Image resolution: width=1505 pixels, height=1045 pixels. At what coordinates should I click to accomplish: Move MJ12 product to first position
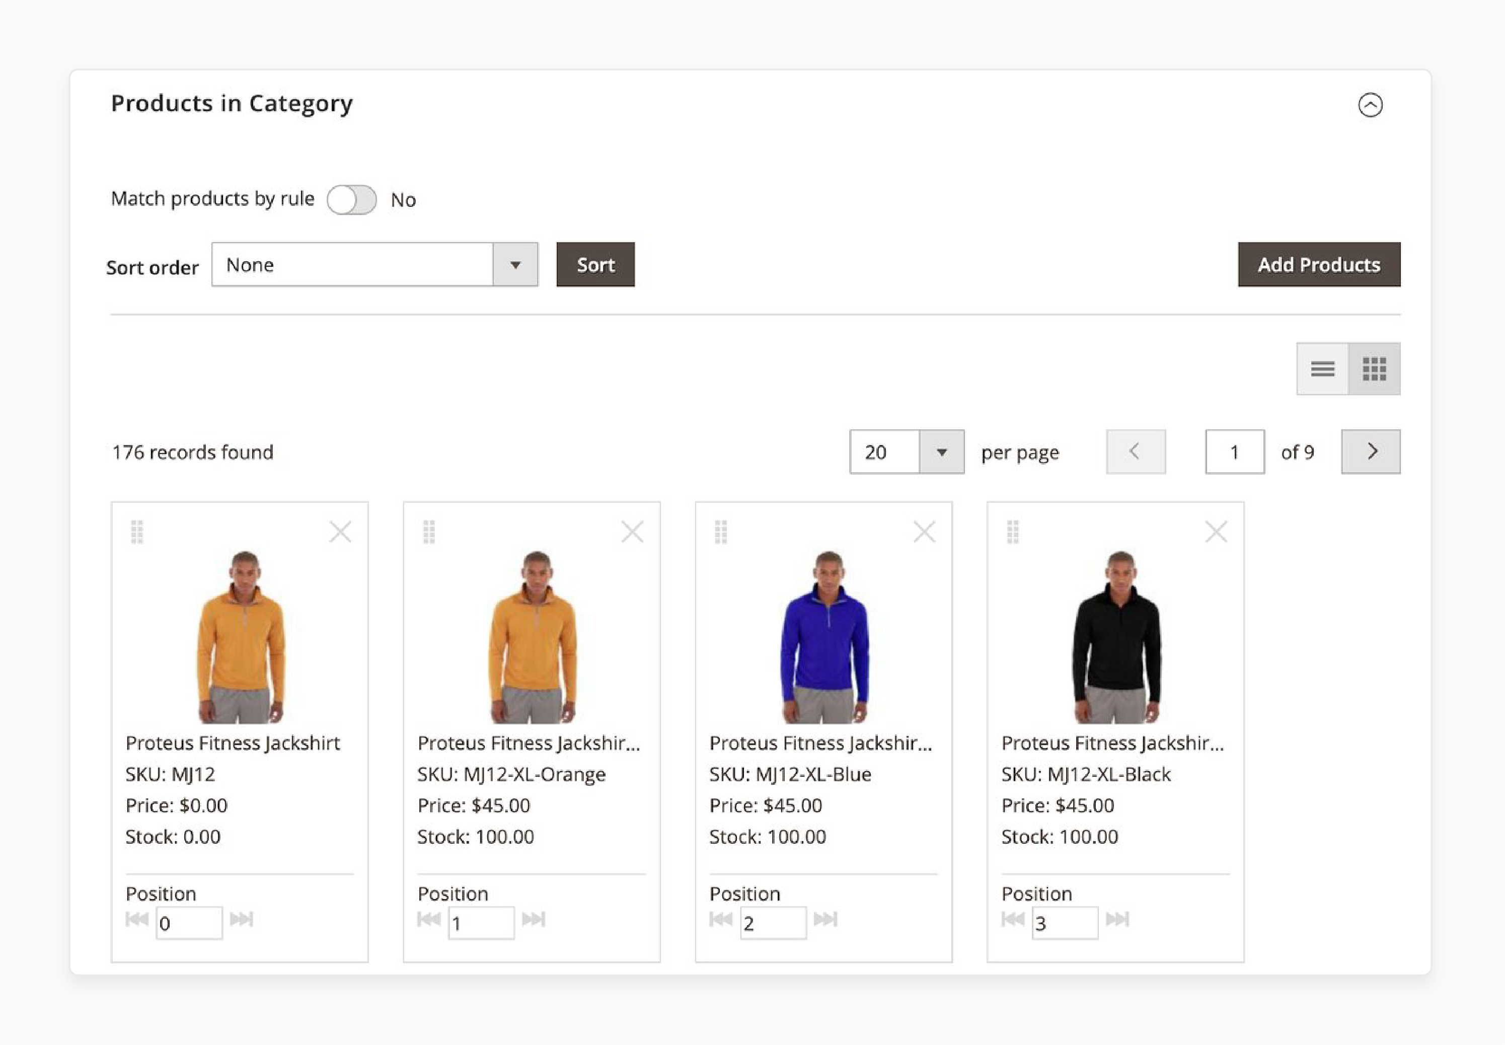point(137,919)
